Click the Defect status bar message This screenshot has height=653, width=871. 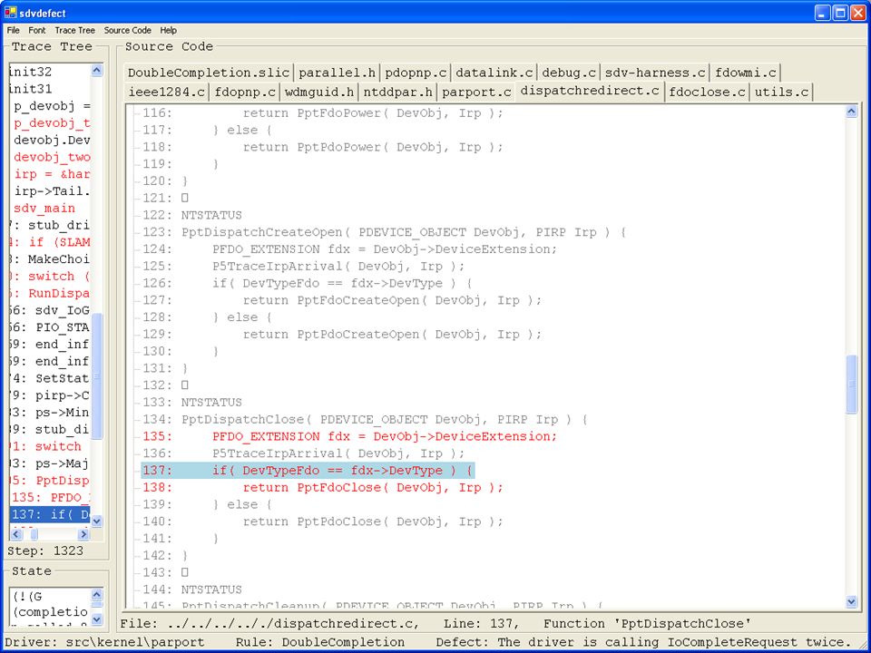tap(642, 642)
